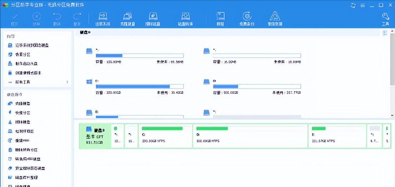395x187 pixels.
Task: Open the toolbar tool with circular-arrows disk icon
Action: [185, 19]
